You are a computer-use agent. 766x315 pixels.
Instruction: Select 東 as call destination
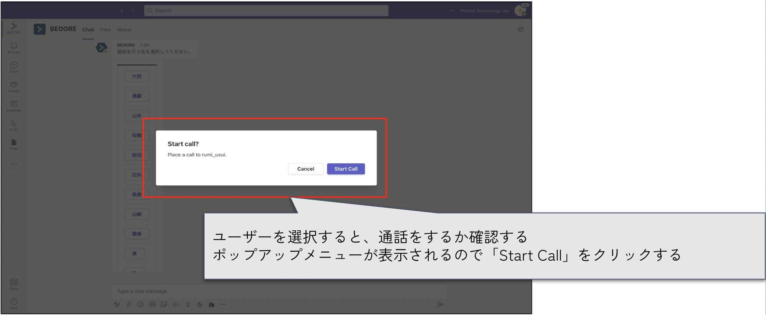[x=134, y=254]
